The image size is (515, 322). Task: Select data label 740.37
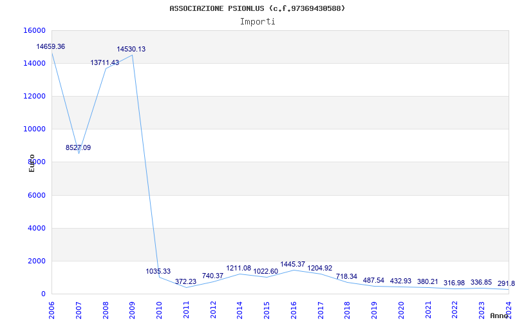point(212,276)
